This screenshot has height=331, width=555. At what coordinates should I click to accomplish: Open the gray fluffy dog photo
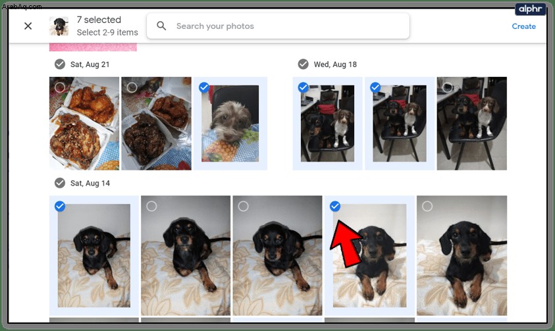(230, 124)
